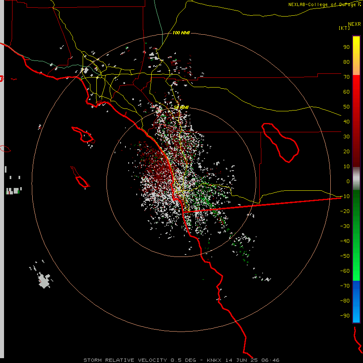Click the -40 scale value
Viewport: 363px width, 363px height.
point(345,241)
